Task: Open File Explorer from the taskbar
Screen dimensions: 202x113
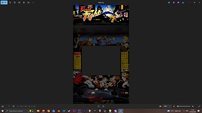Action: (x=38, y=111)
